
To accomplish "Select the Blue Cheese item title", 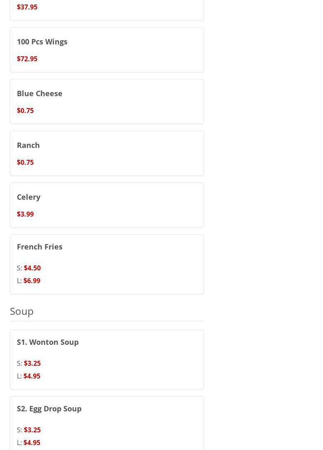I will tap(40, 93).
